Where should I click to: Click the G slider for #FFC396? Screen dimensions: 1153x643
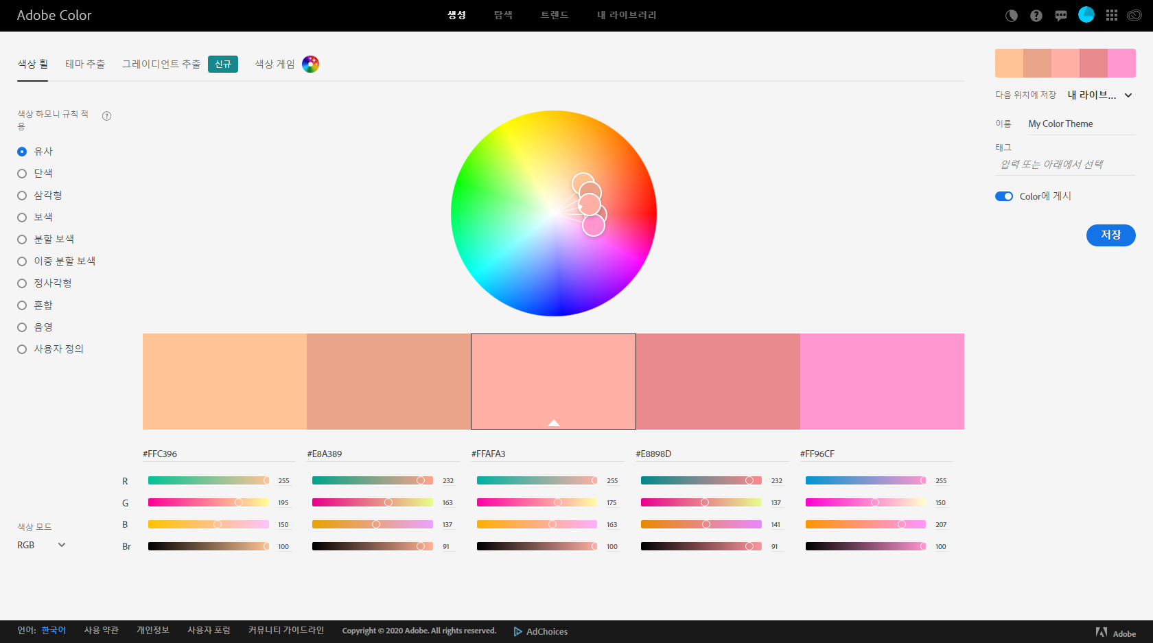point(209,502)
